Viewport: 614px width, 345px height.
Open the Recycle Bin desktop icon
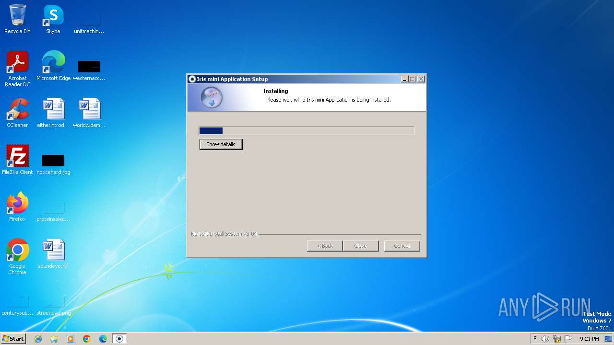point(17,19)
